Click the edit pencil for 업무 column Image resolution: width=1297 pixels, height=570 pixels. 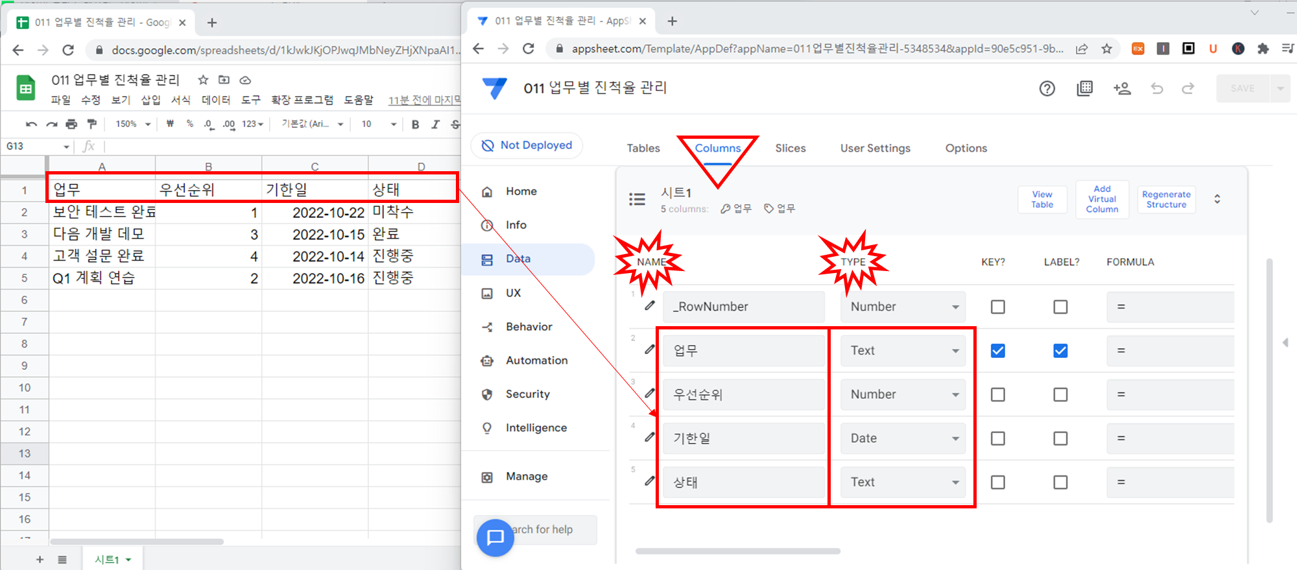click(x=650, y=350)
